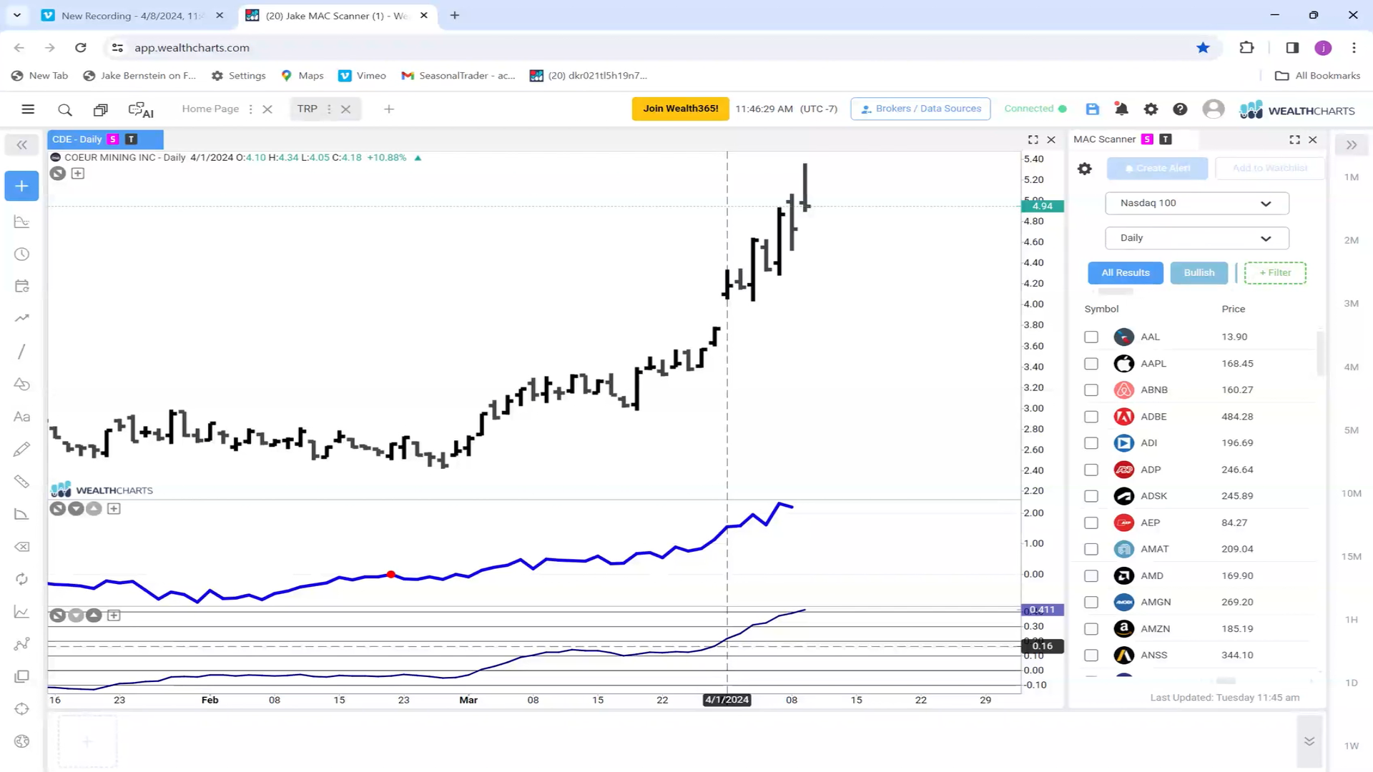Open Brokers / Data Sources
The height and width of the screenshot is (772, 1373).
pos(920,109)
